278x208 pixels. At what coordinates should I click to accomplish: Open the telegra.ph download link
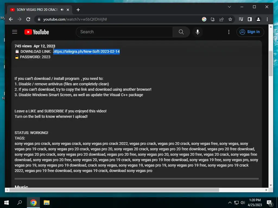point(86,51)
